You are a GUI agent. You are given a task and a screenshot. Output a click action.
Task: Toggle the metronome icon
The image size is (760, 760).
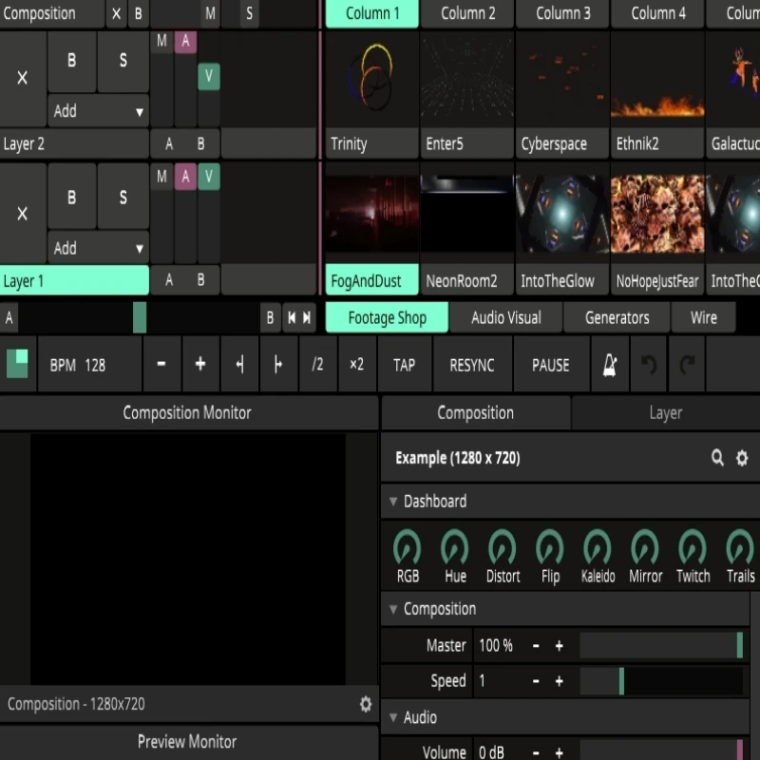610,365
